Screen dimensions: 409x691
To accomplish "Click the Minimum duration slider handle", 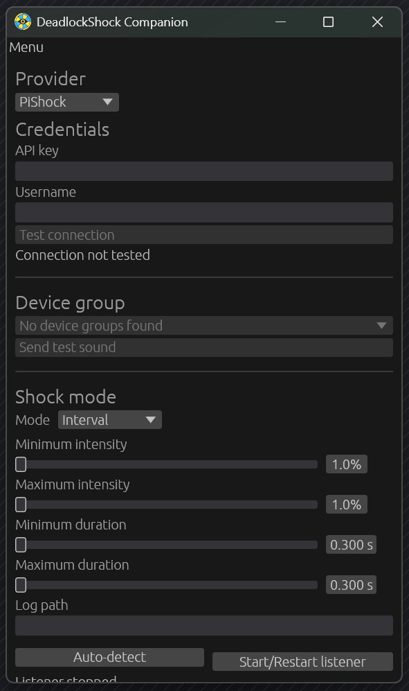I will point(21,545).
